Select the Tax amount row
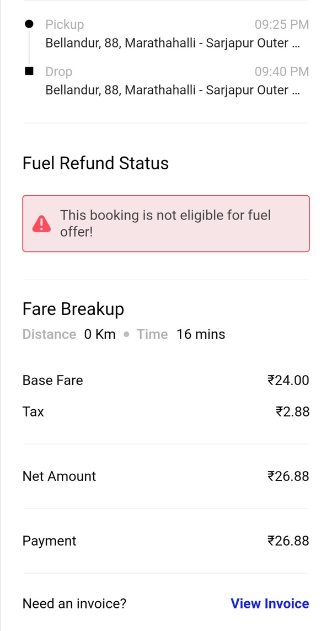 (x=165, y=411)
